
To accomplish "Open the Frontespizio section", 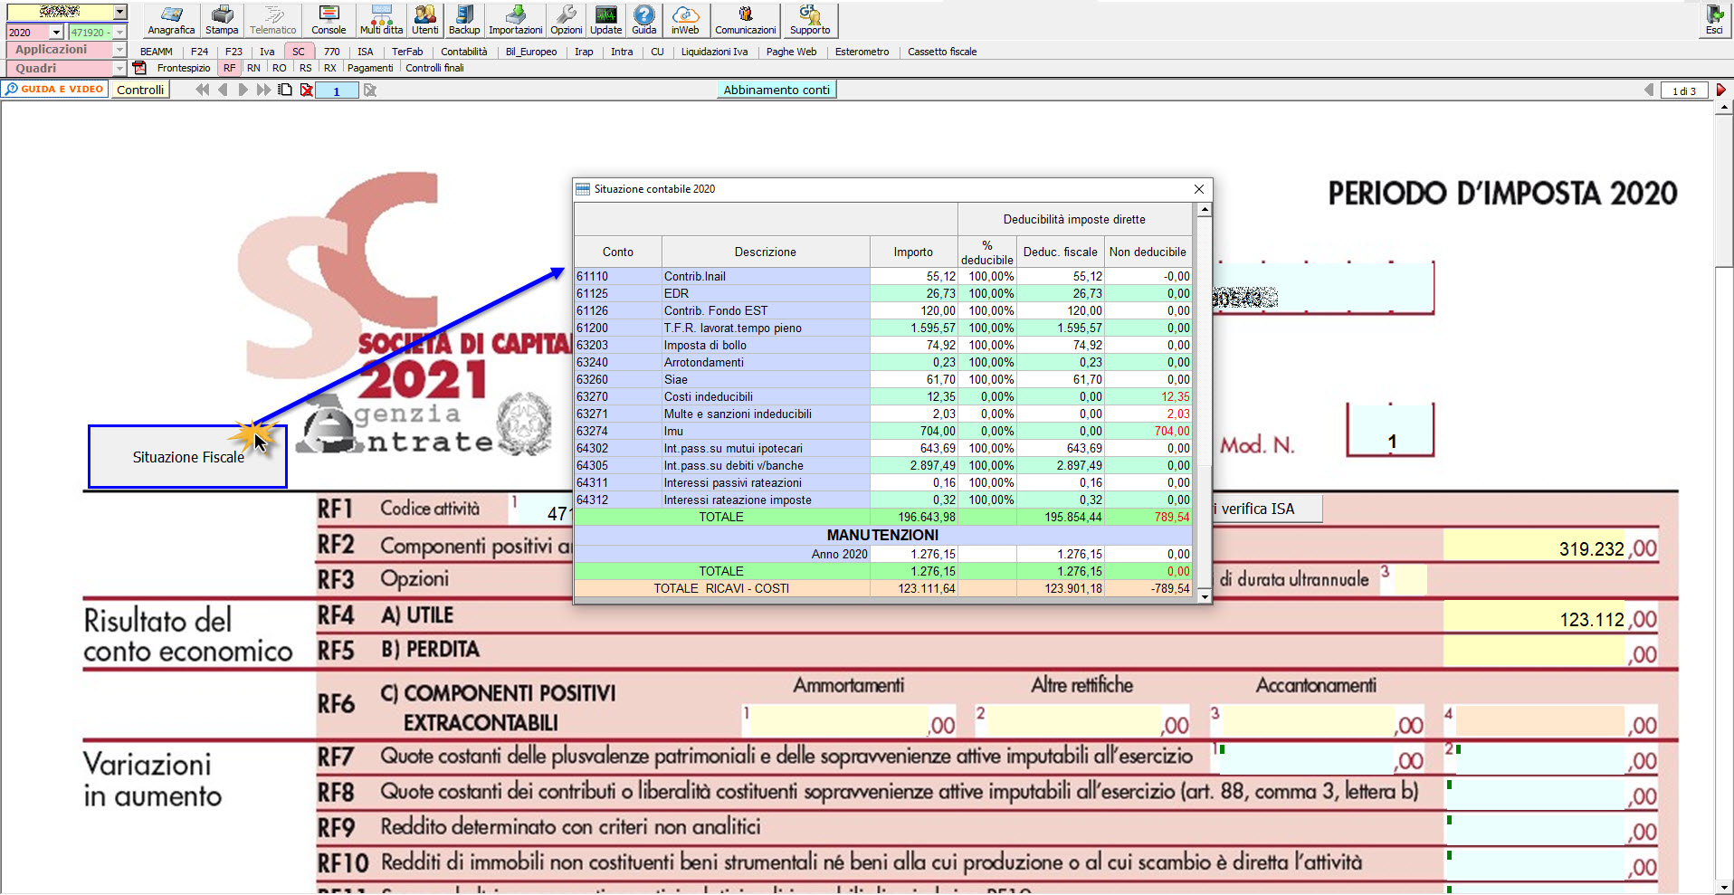I will (x=184, y=68).
